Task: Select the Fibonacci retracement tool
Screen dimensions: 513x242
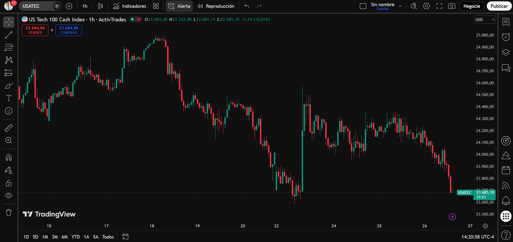Action: pyautogui.click(x=9, y=47)
